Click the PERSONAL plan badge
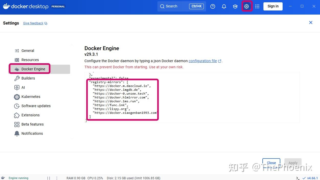320x180 pixels. coord(58,7)
